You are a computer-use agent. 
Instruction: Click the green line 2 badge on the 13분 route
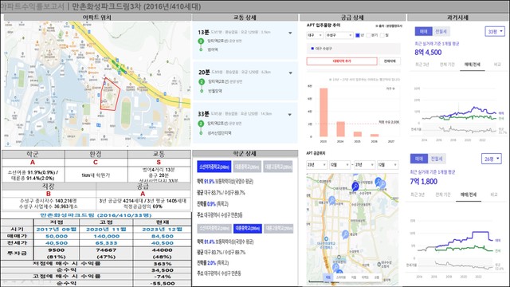[x=201, y=41]
